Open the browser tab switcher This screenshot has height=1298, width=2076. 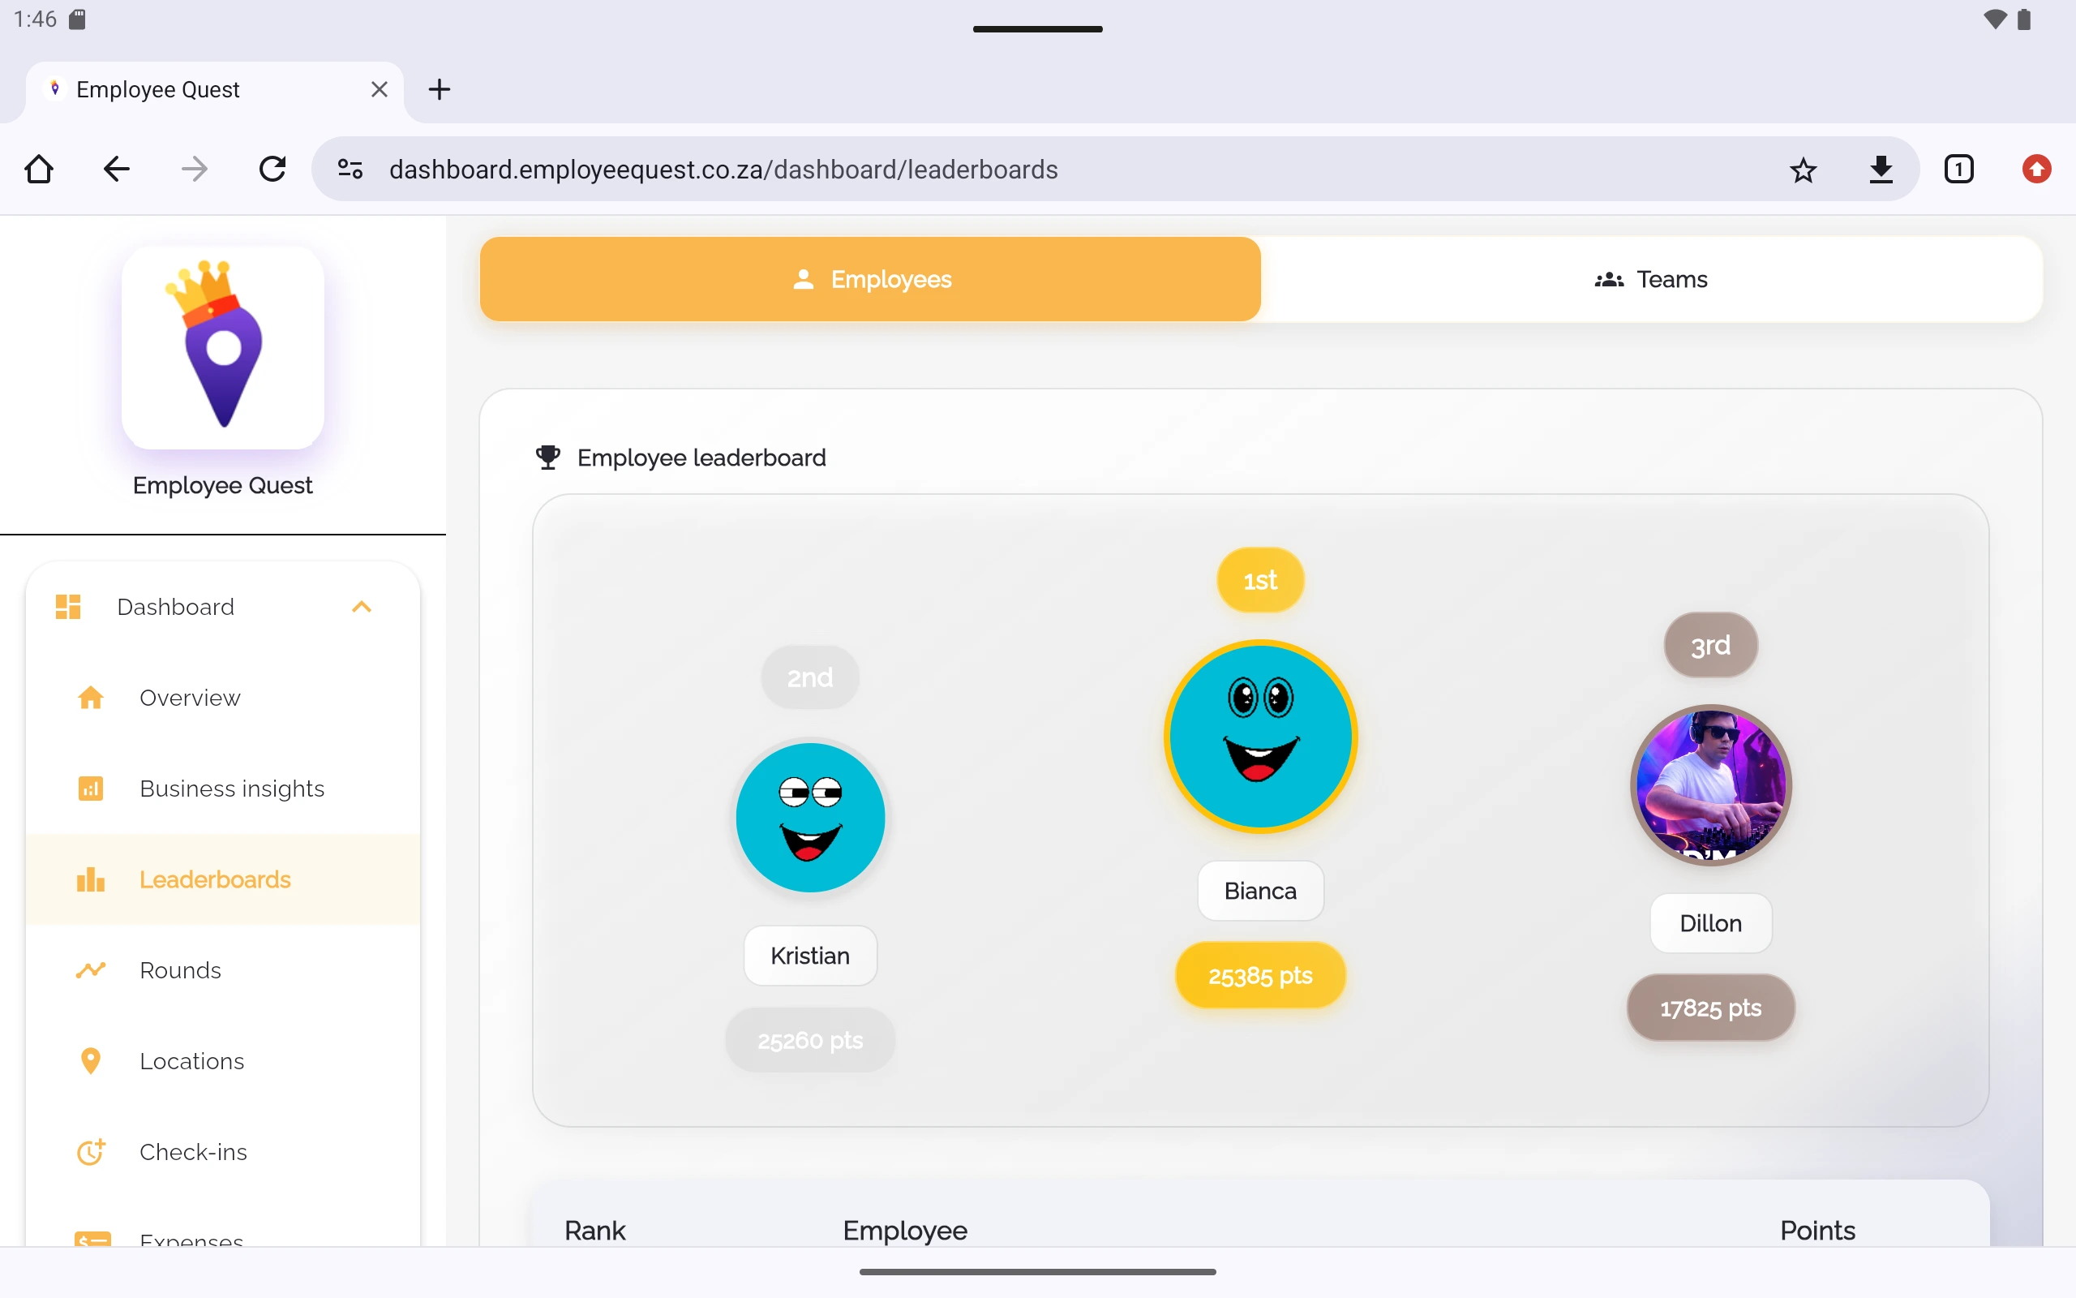coord(1958,169)
